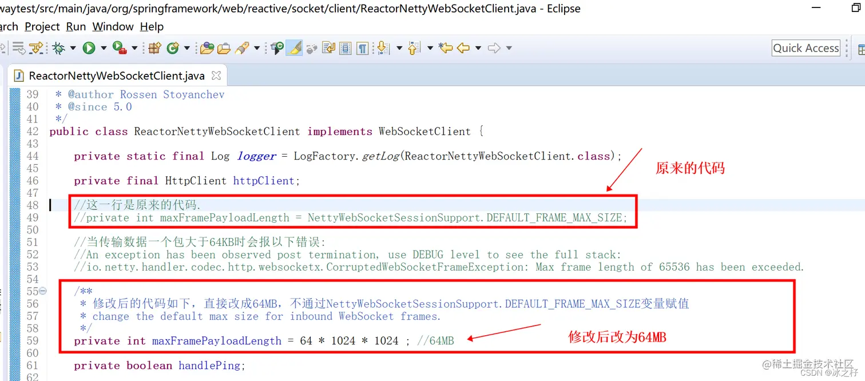This screenshot has height=381, width=865.
Task: Collapse the Javadoc fold at line 55
Action: [x=43, y=291]
